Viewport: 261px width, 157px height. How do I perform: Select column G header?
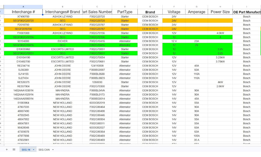coord(197,7)
